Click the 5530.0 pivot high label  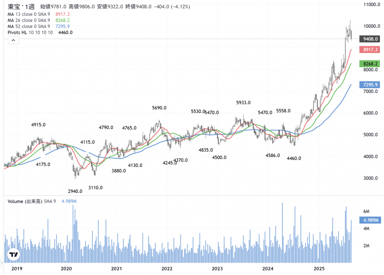(198, 111)
